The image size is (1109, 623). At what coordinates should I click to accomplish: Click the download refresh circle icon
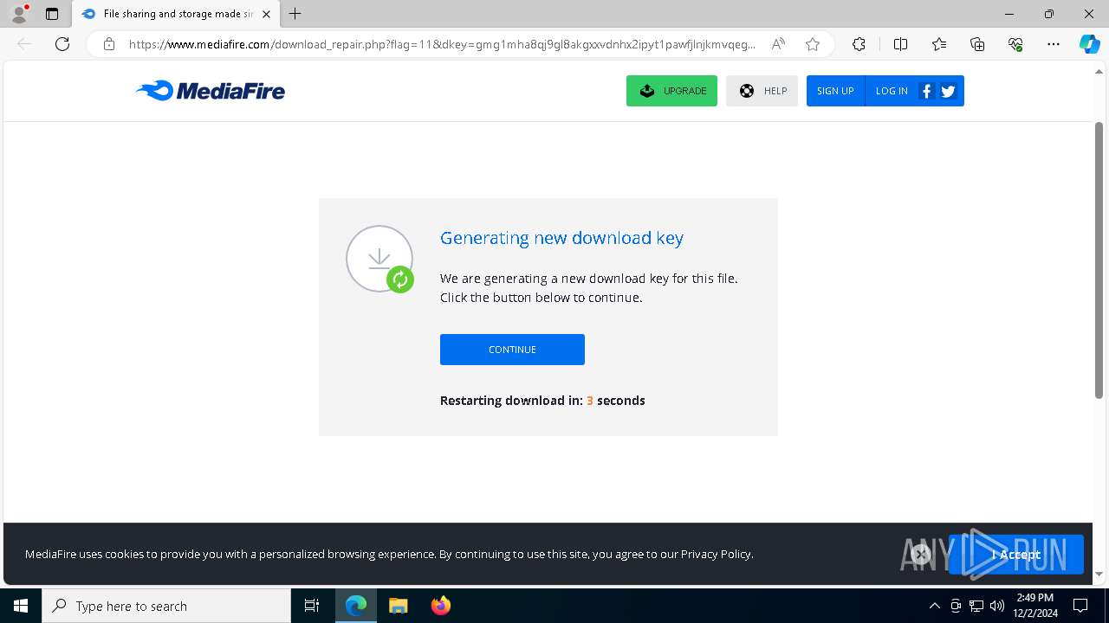(x=379, y=259)
